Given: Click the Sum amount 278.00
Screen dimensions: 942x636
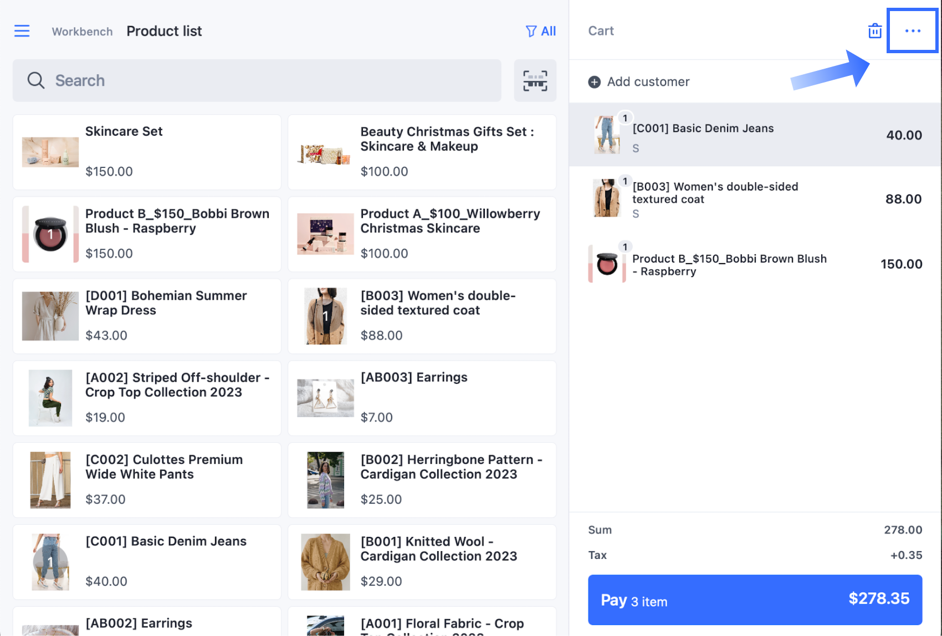Looking at the screenshot, I should click(x=903, y=530).
